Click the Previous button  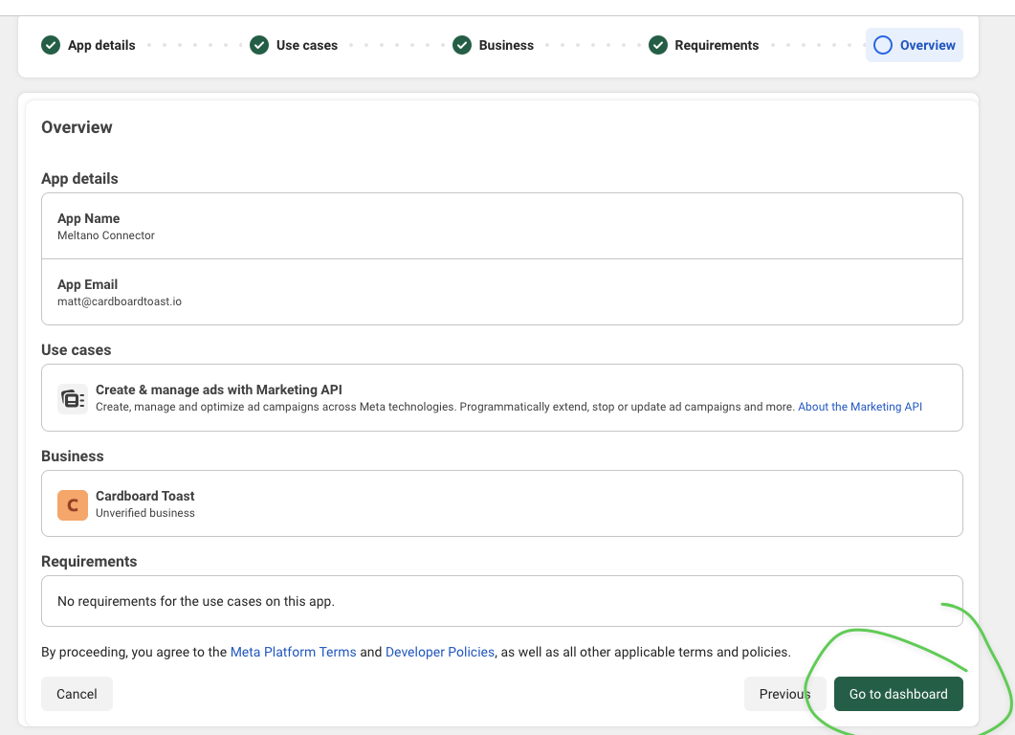(x=784, y=694)
